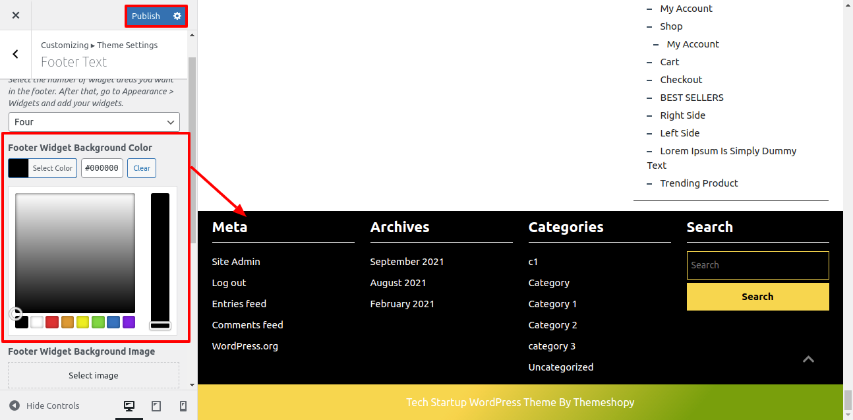
Task: Switch to tablet preview device icon
Action: click(156, 406)
